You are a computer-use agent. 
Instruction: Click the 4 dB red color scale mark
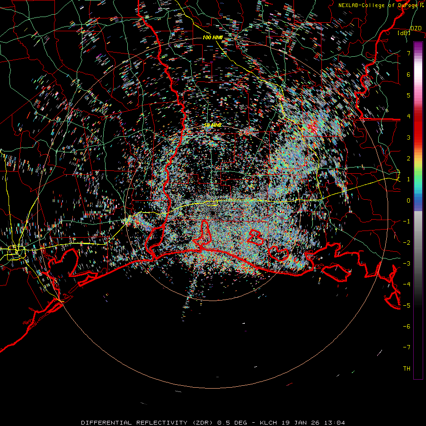coord(408,116)
